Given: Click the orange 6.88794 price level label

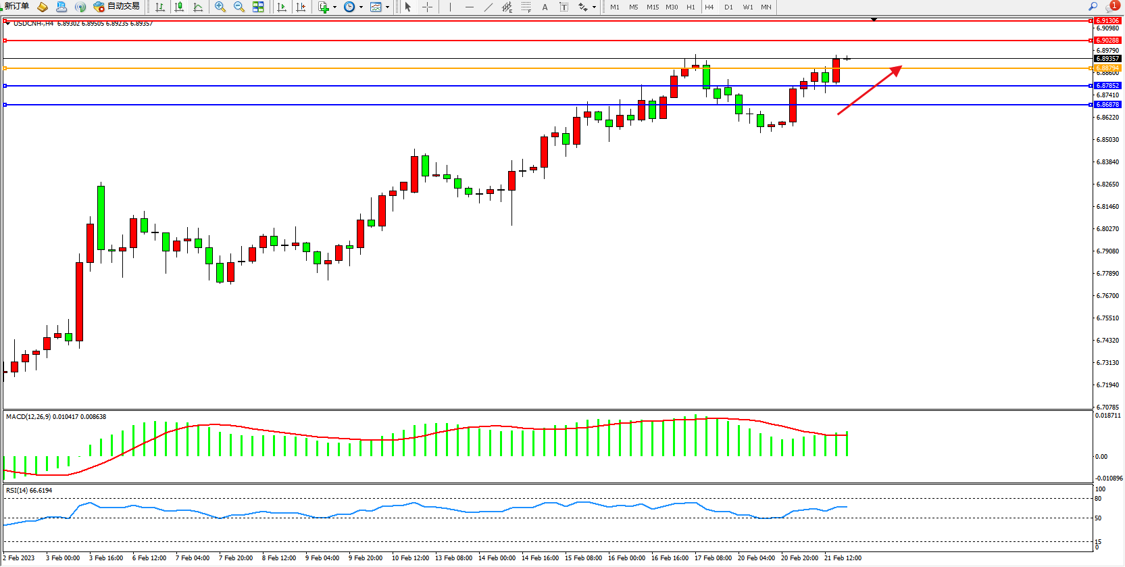Looking at the screenshot, I should point(1107,68).
